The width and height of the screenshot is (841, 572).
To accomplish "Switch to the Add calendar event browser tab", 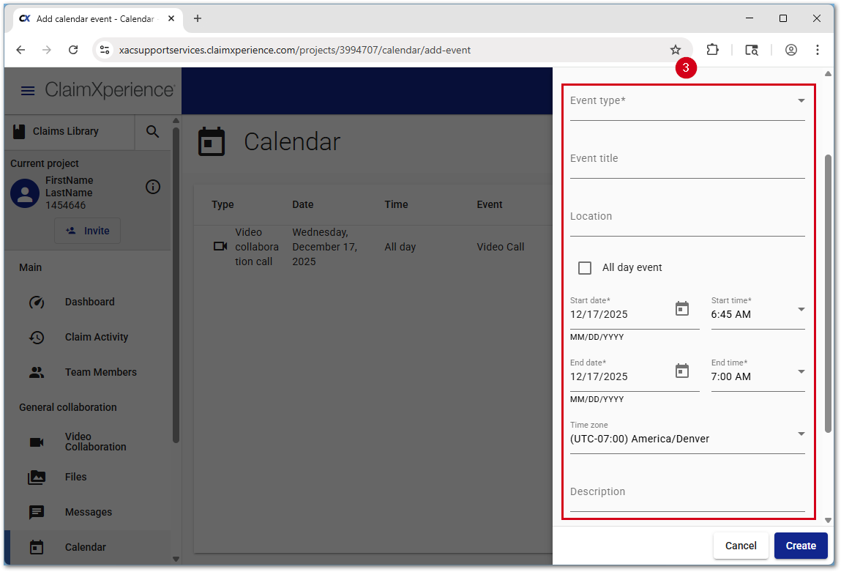I will pyautogui.click(x=95, y=20).
